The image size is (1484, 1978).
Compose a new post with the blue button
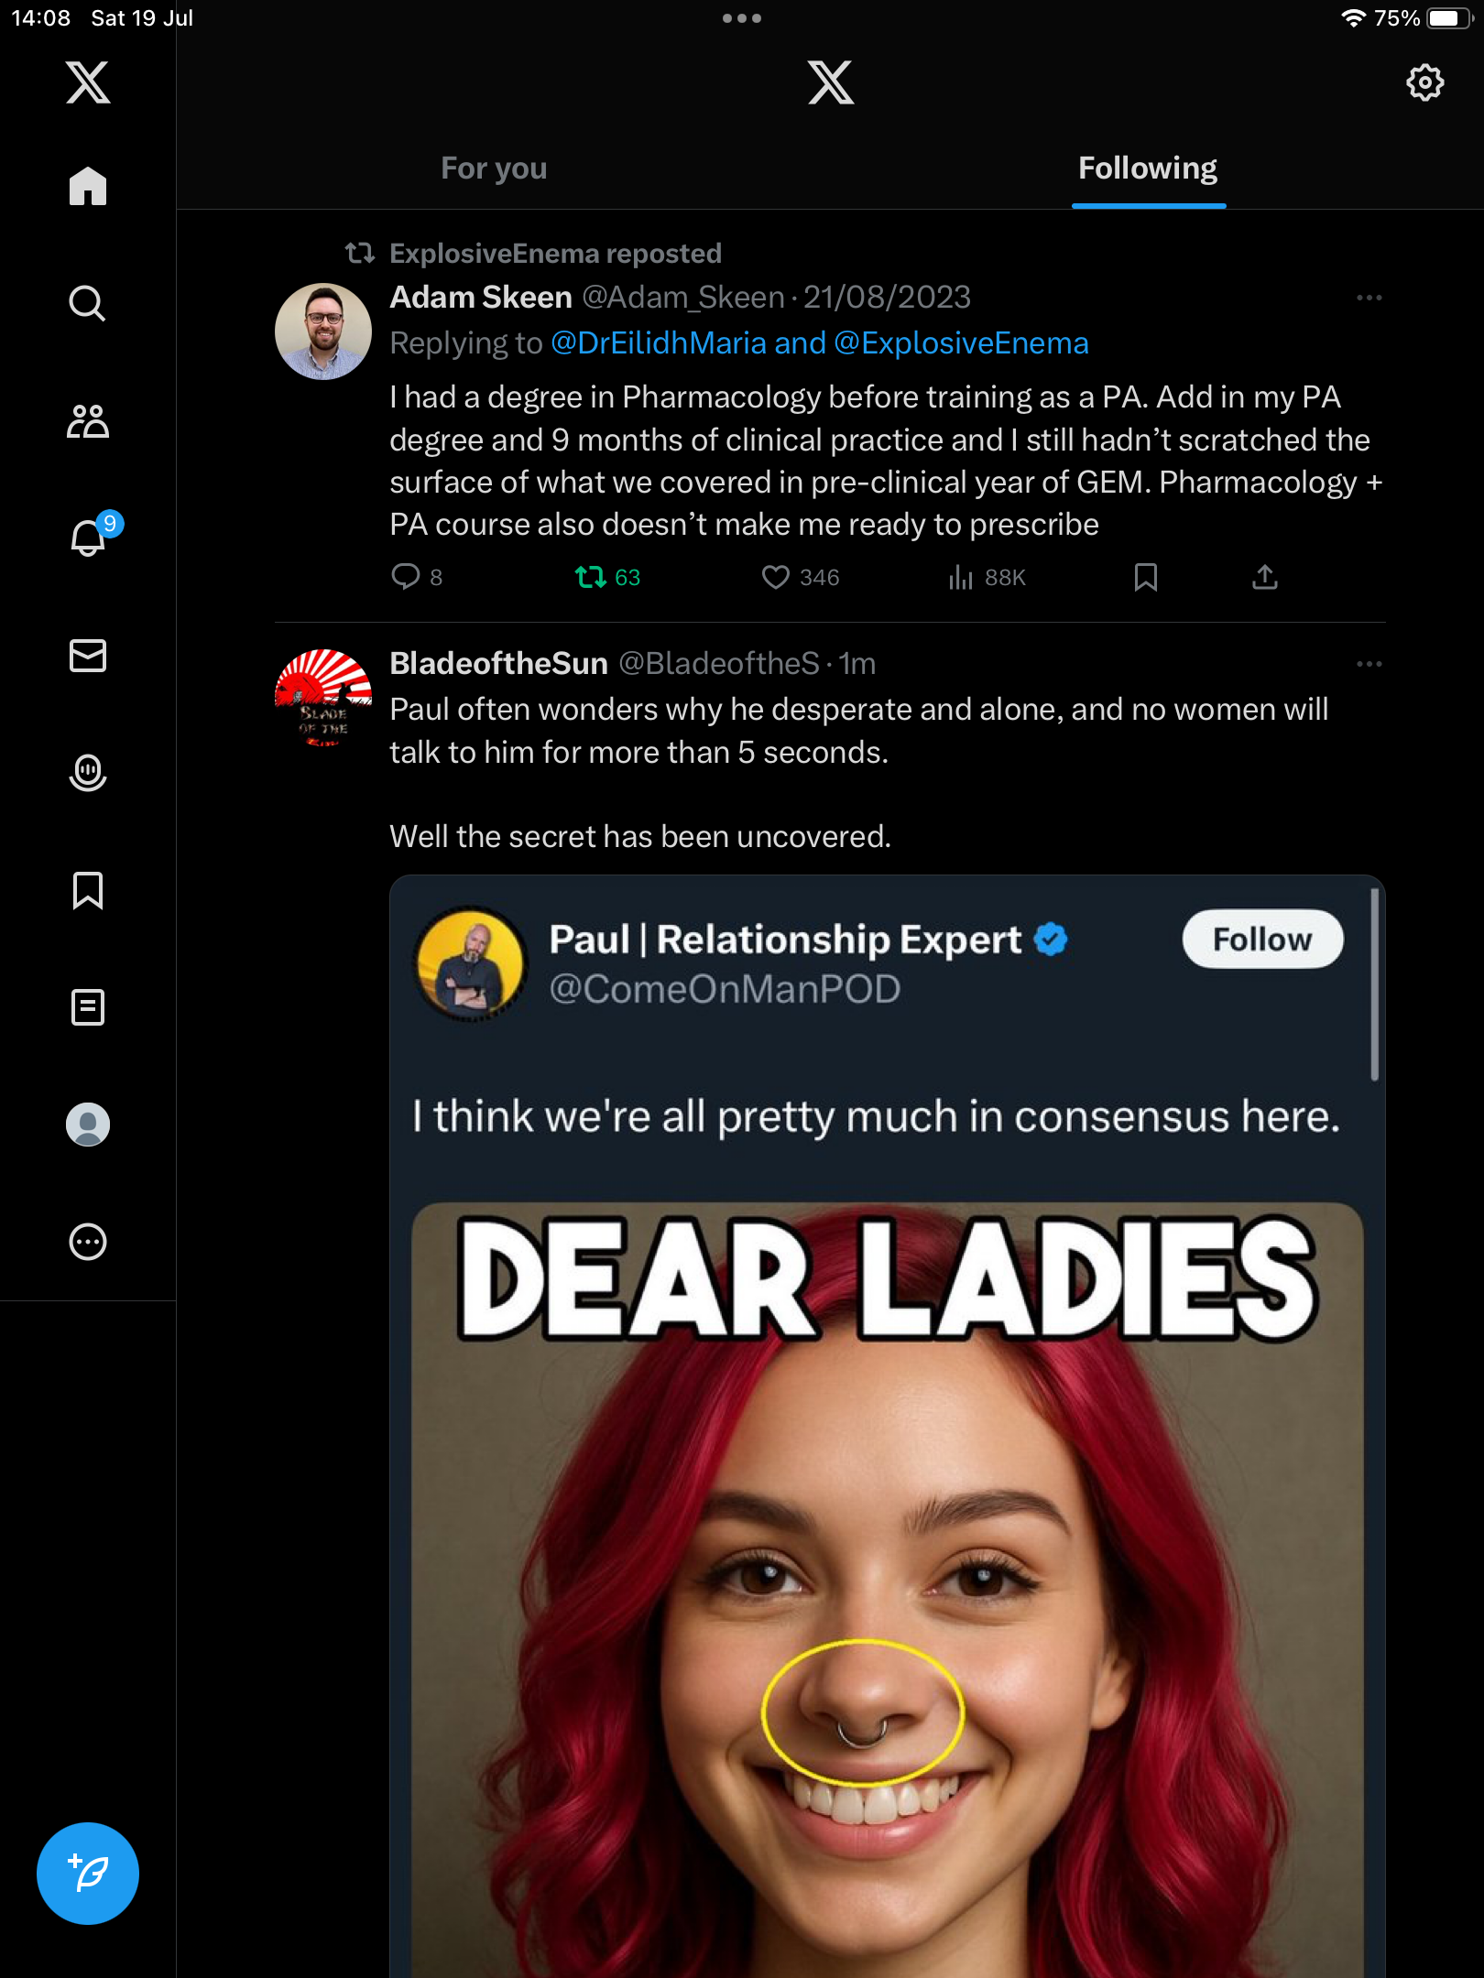coord(88,1874)
